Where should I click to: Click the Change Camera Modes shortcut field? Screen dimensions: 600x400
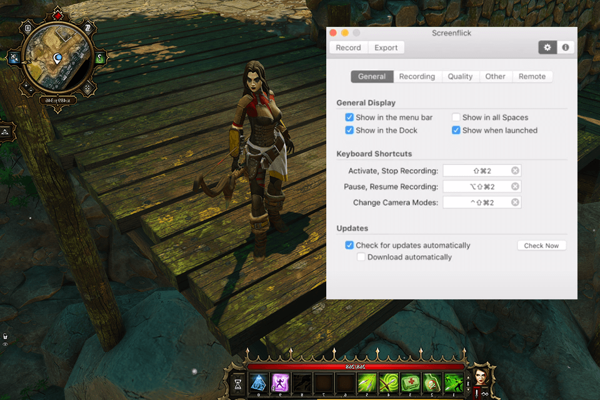click(x=482, y=202)
